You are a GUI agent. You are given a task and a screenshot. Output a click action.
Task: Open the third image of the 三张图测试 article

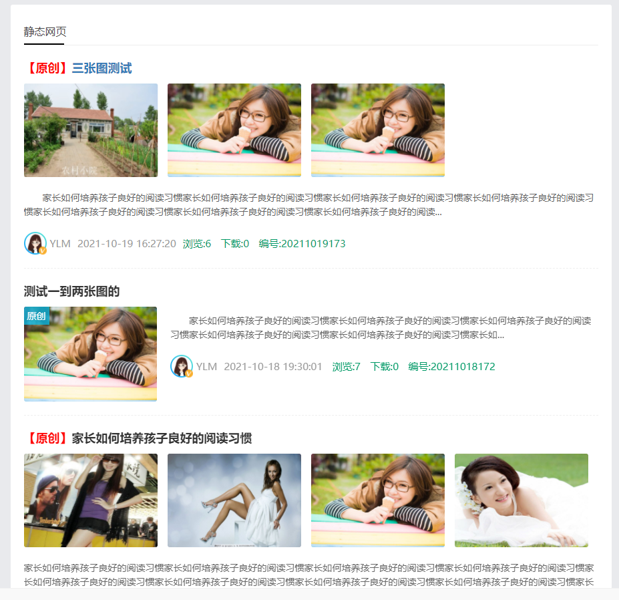click(378, 130)
